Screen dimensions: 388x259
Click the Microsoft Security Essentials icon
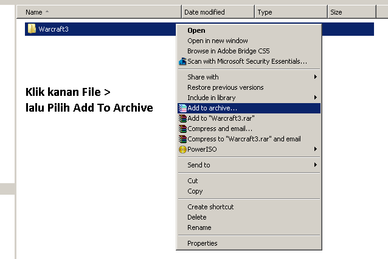pos(182,61)
